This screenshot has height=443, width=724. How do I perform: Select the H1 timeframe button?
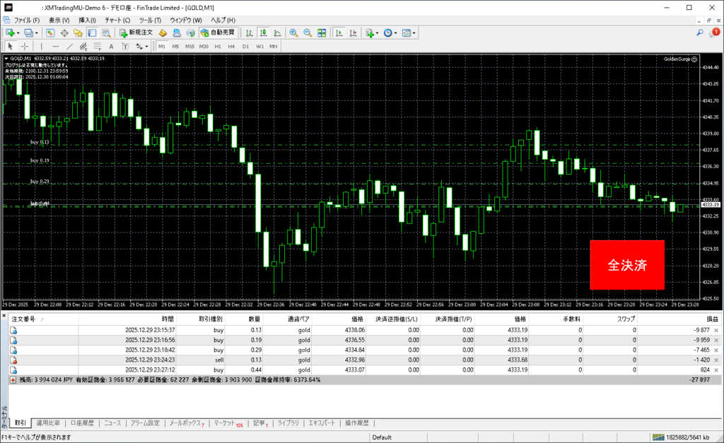tap(218, 46)
